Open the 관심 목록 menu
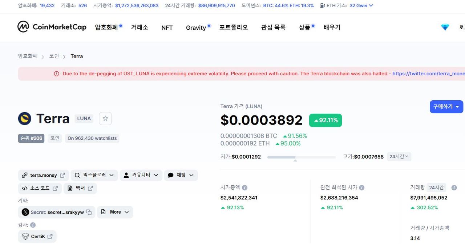The width and height of the screenshot is (465, 244). (x=273, y=27)
